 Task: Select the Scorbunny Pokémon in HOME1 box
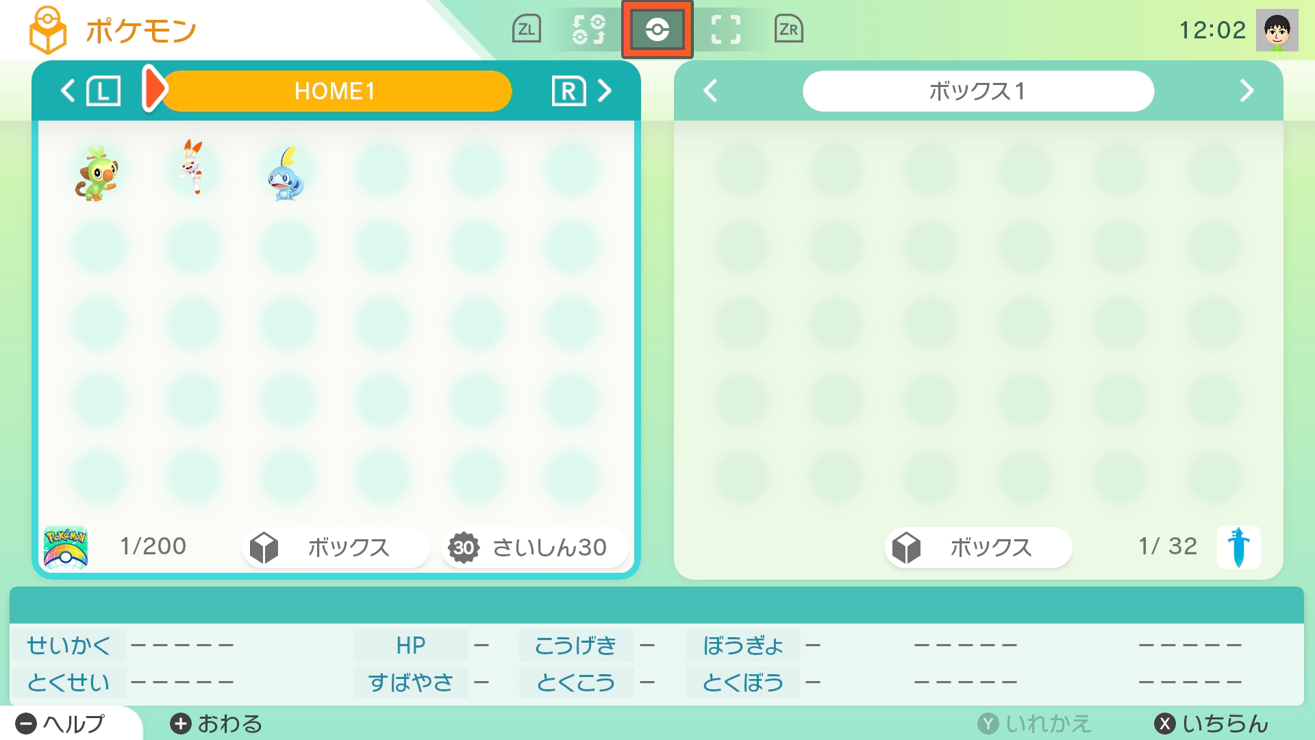[x=192, y=167]
